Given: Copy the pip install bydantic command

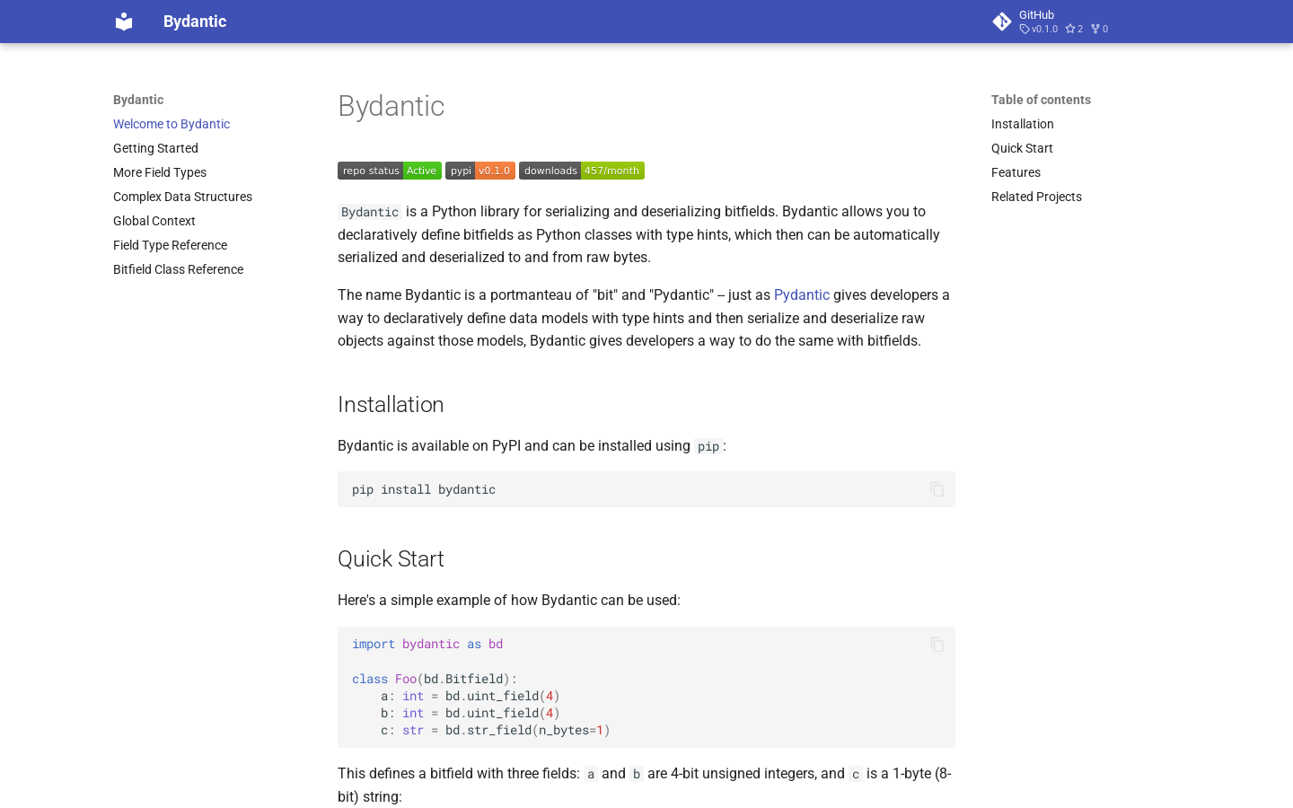Looking at the screenshot, I should click(937, 489).
